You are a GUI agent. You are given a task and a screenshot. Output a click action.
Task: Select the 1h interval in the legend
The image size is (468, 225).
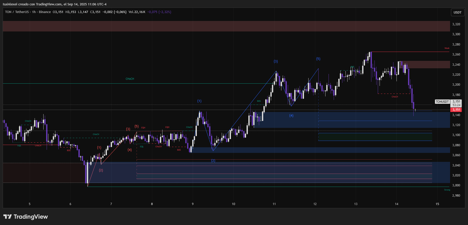pos(34,12)
